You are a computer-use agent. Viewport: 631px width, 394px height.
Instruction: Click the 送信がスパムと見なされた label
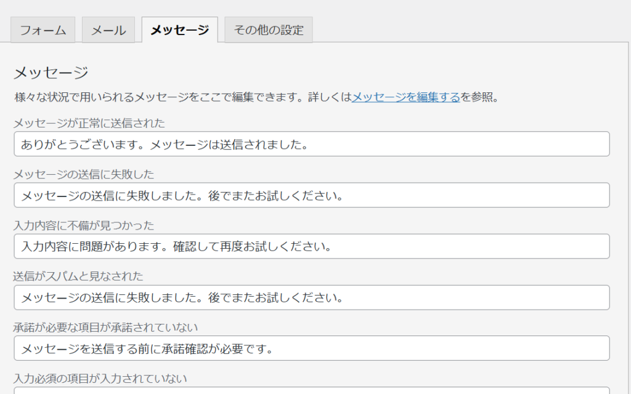tap(78, 276)
